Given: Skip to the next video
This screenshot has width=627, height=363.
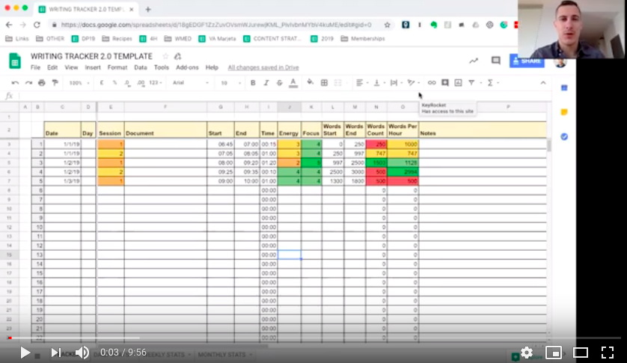Looking at the screenshot, I should [55, 353].
